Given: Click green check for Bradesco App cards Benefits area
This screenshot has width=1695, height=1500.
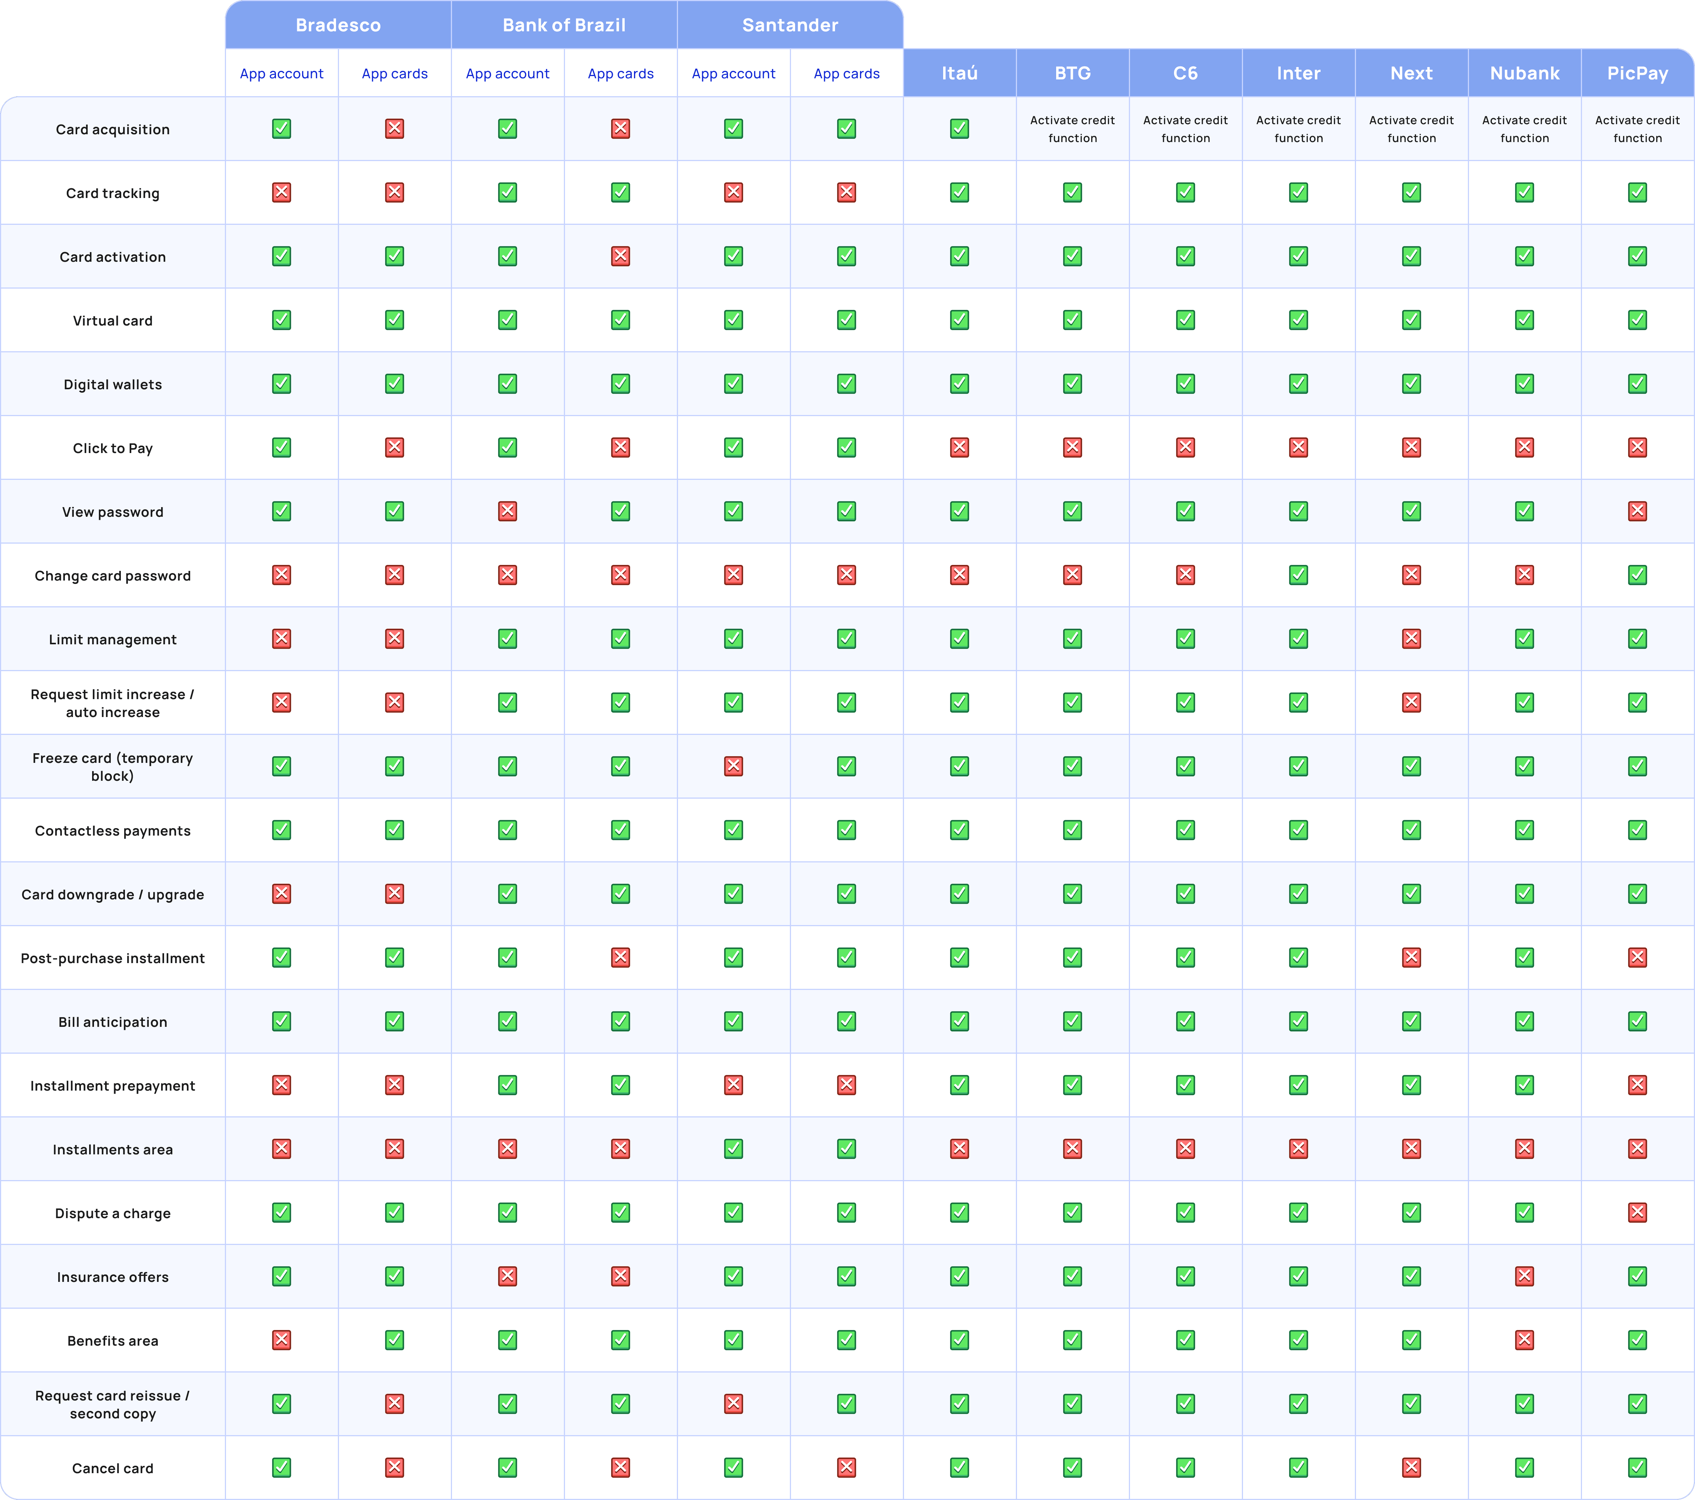Looking at the screenshot, I should (395, 1340).
